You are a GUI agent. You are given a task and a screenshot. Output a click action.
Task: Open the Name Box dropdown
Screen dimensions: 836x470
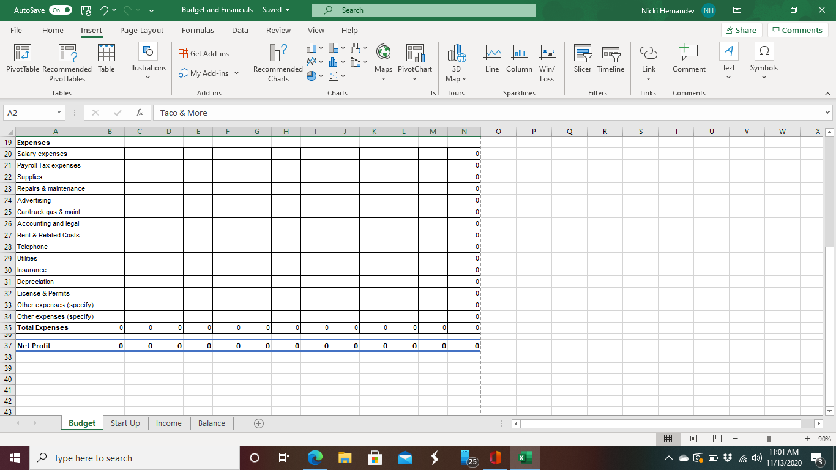59,113
